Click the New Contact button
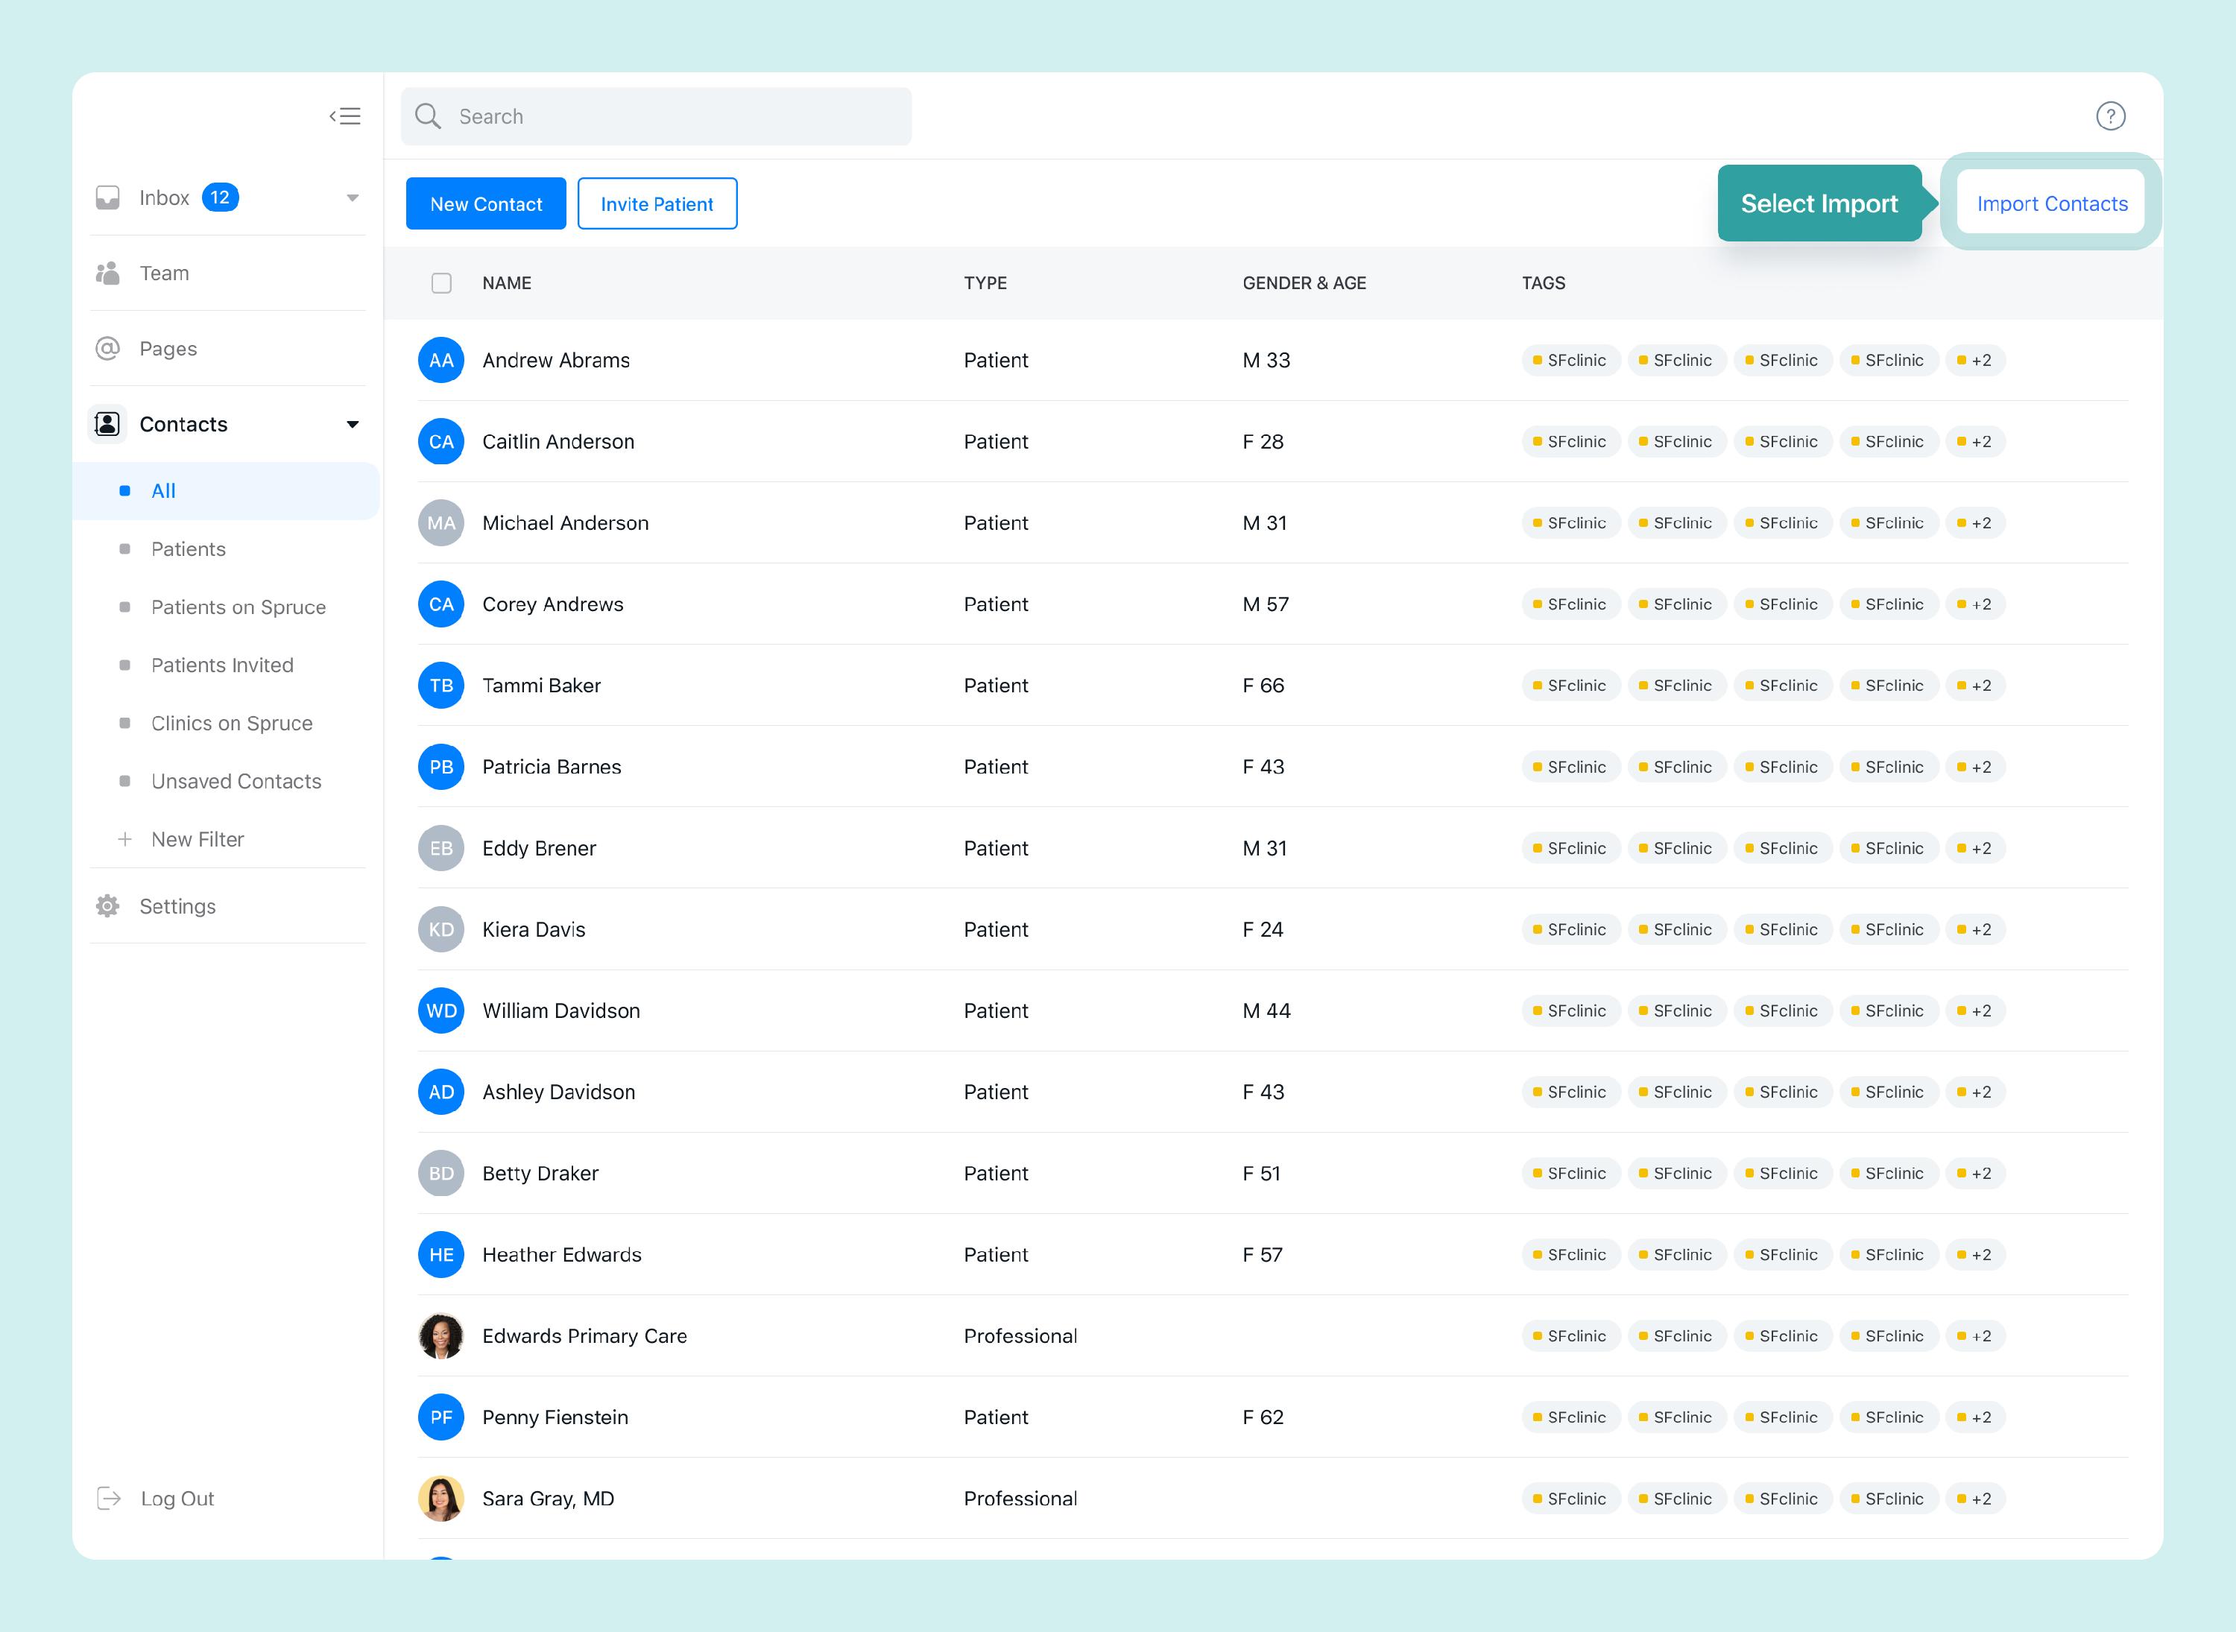The width and height of the screenshot is (2236, 1632). pyautogui.click(x=485, y=203)
